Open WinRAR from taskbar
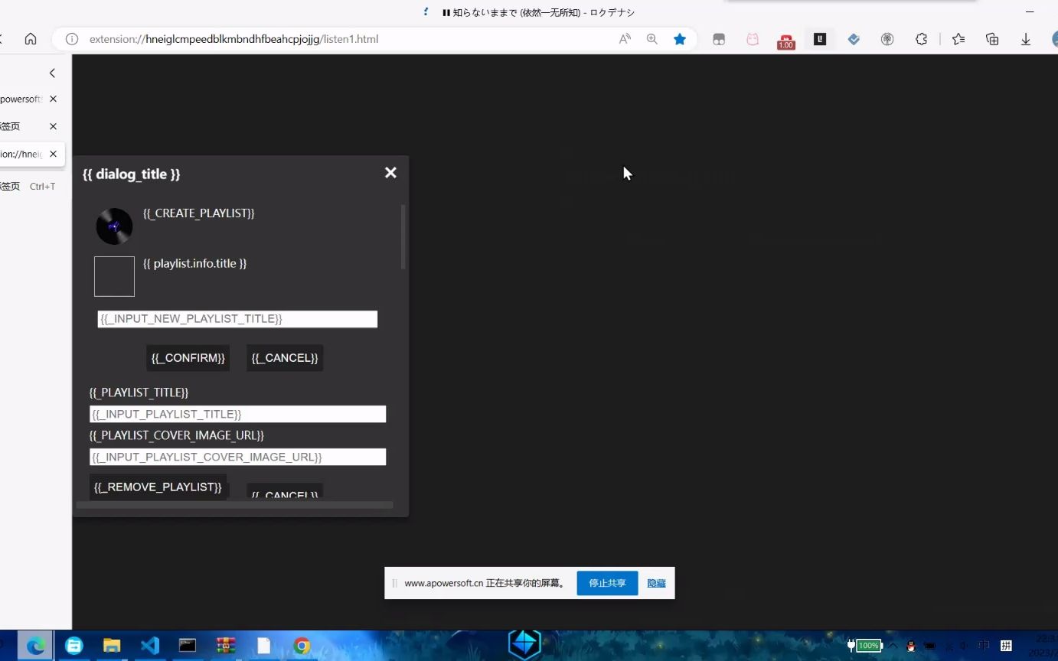1058x661 pixels. 226,646
